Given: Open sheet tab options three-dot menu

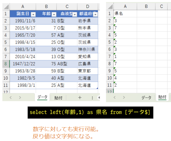Looking at the screenshot, I should [x=92, y=98].
